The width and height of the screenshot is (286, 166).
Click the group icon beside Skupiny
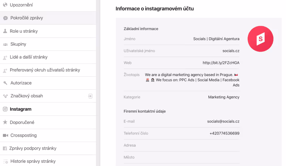(5, 44)
